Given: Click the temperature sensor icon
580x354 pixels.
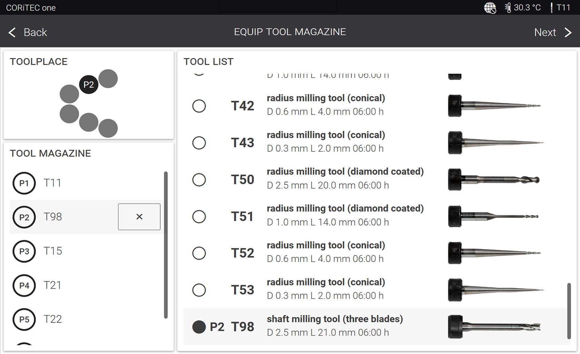Looking at the screenshot, I should (x=507, y=8).
